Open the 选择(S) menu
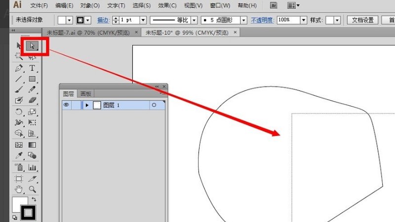The image size is (395, 222). click(x=142, y=5)
